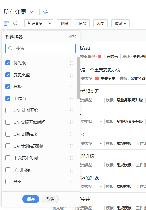Uncheck the 优先级 column checkbox
This screenshot has height=210, width=146.
[8, 63]
